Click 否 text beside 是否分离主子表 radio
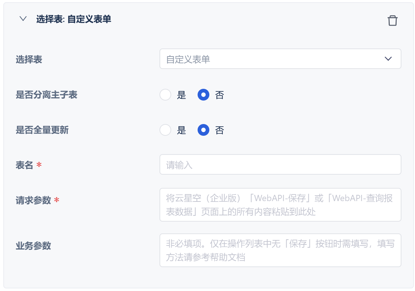 [x=220, y=95]
